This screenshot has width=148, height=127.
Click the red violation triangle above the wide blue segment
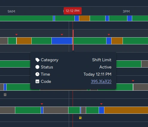click(x=62, y=35)
